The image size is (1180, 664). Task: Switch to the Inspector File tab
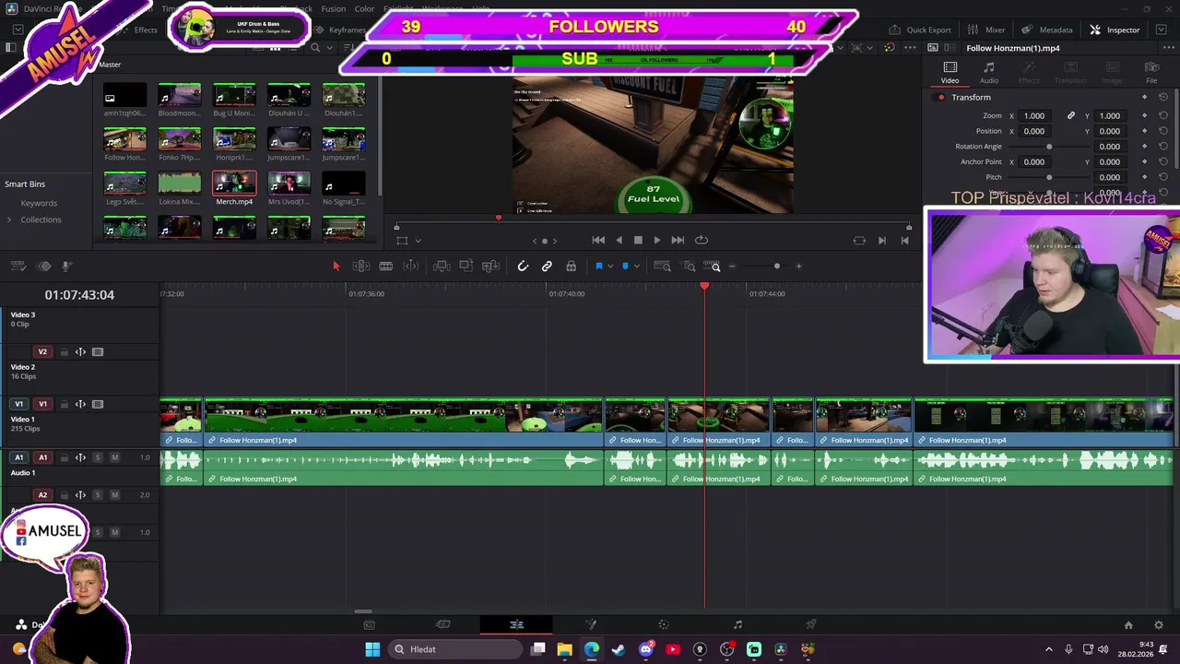tap(1151, 73)
